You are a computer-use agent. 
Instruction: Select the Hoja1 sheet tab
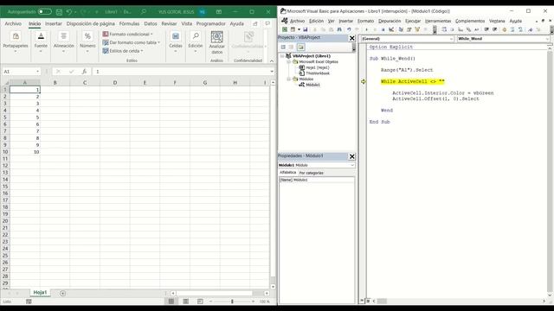click(x=40, y=293)
